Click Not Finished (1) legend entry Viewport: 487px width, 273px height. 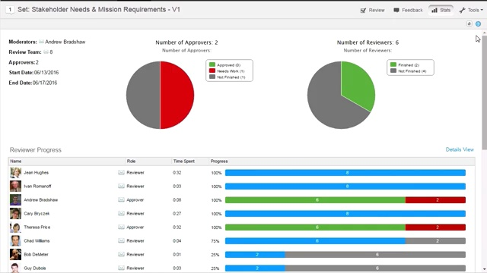228,77
